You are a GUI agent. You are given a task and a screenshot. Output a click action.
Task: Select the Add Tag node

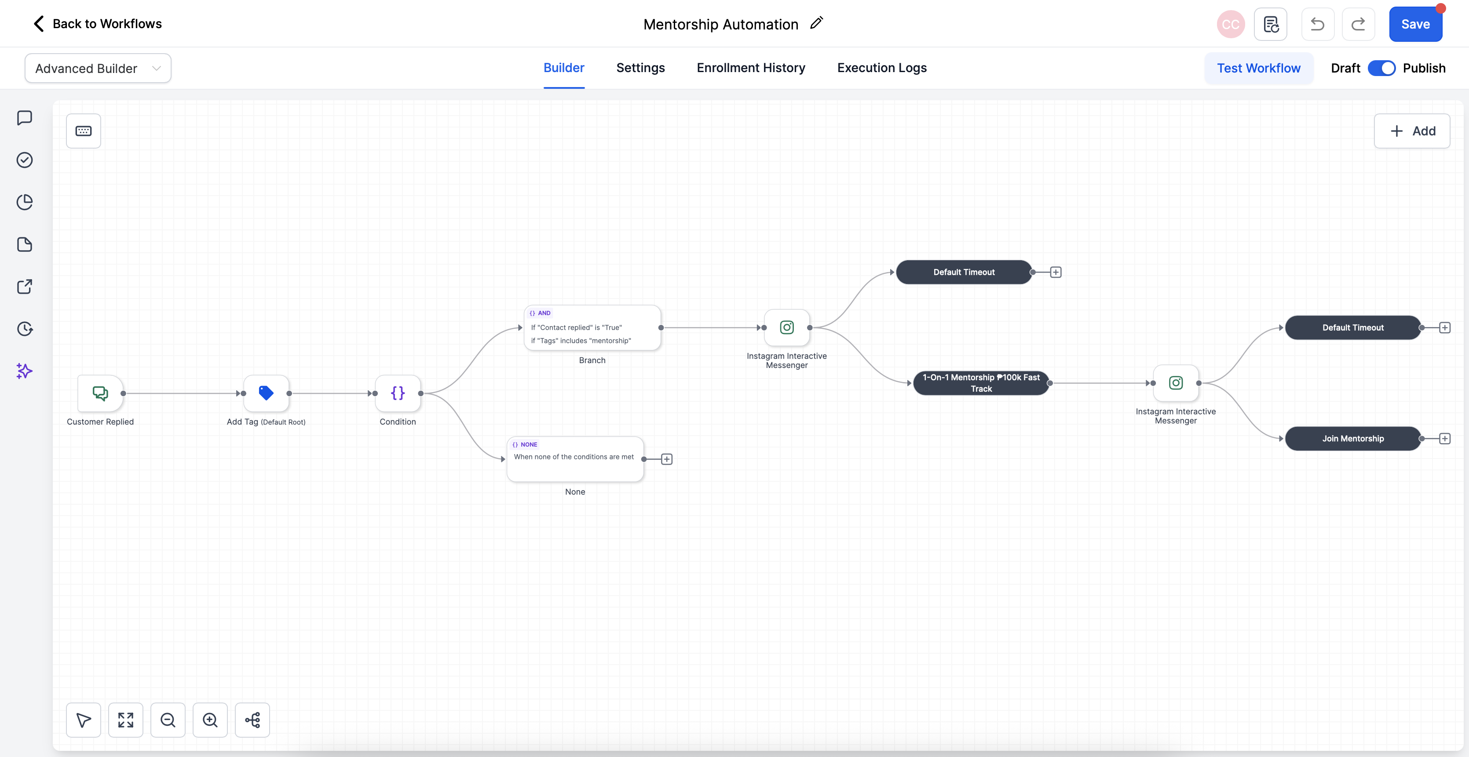(267, 393)
